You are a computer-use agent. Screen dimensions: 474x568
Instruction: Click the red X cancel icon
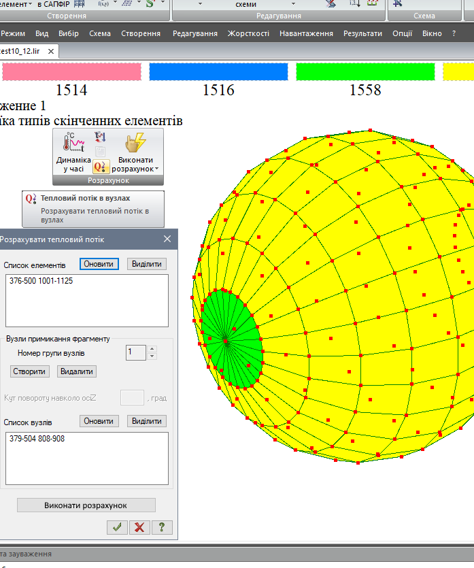point(139,527)
